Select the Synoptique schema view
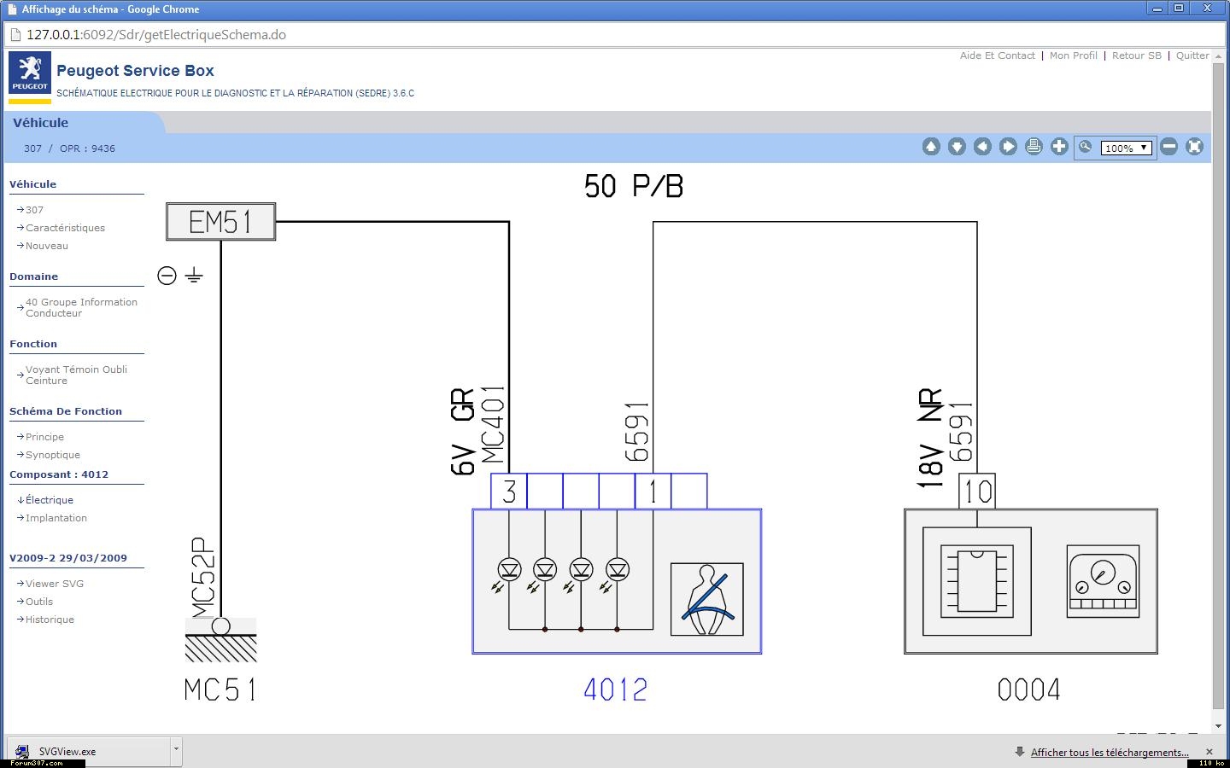 tap(52, 455)
